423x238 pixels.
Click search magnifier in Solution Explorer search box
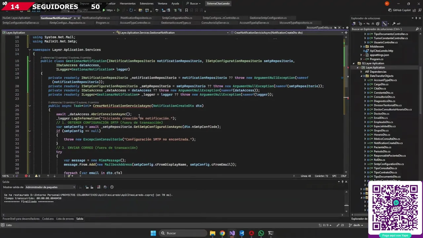(x=417, y=29)
